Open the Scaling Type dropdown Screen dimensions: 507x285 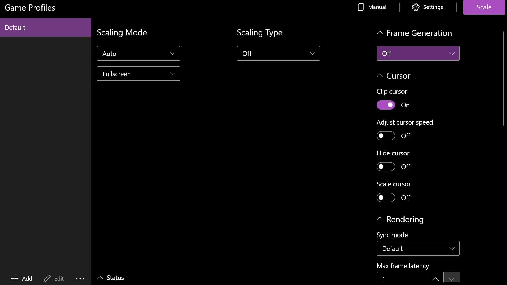point(278,53)
